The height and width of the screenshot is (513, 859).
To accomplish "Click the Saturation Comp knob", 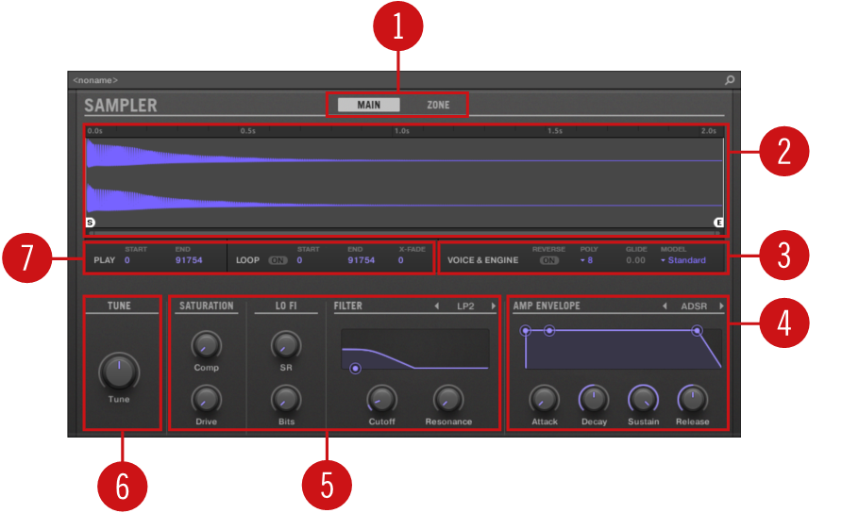I will coord(206,344).
